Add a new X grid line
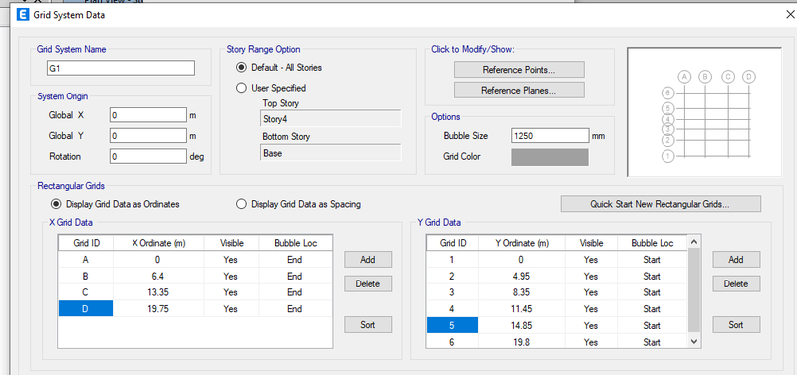 [368, 259]
